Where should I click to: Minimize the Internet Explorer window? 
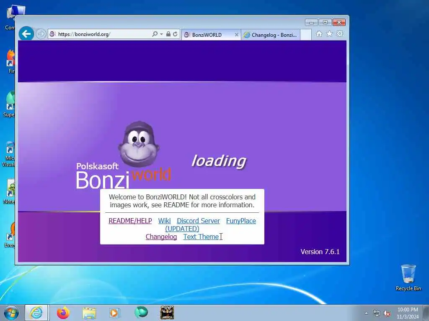point(311,23)
